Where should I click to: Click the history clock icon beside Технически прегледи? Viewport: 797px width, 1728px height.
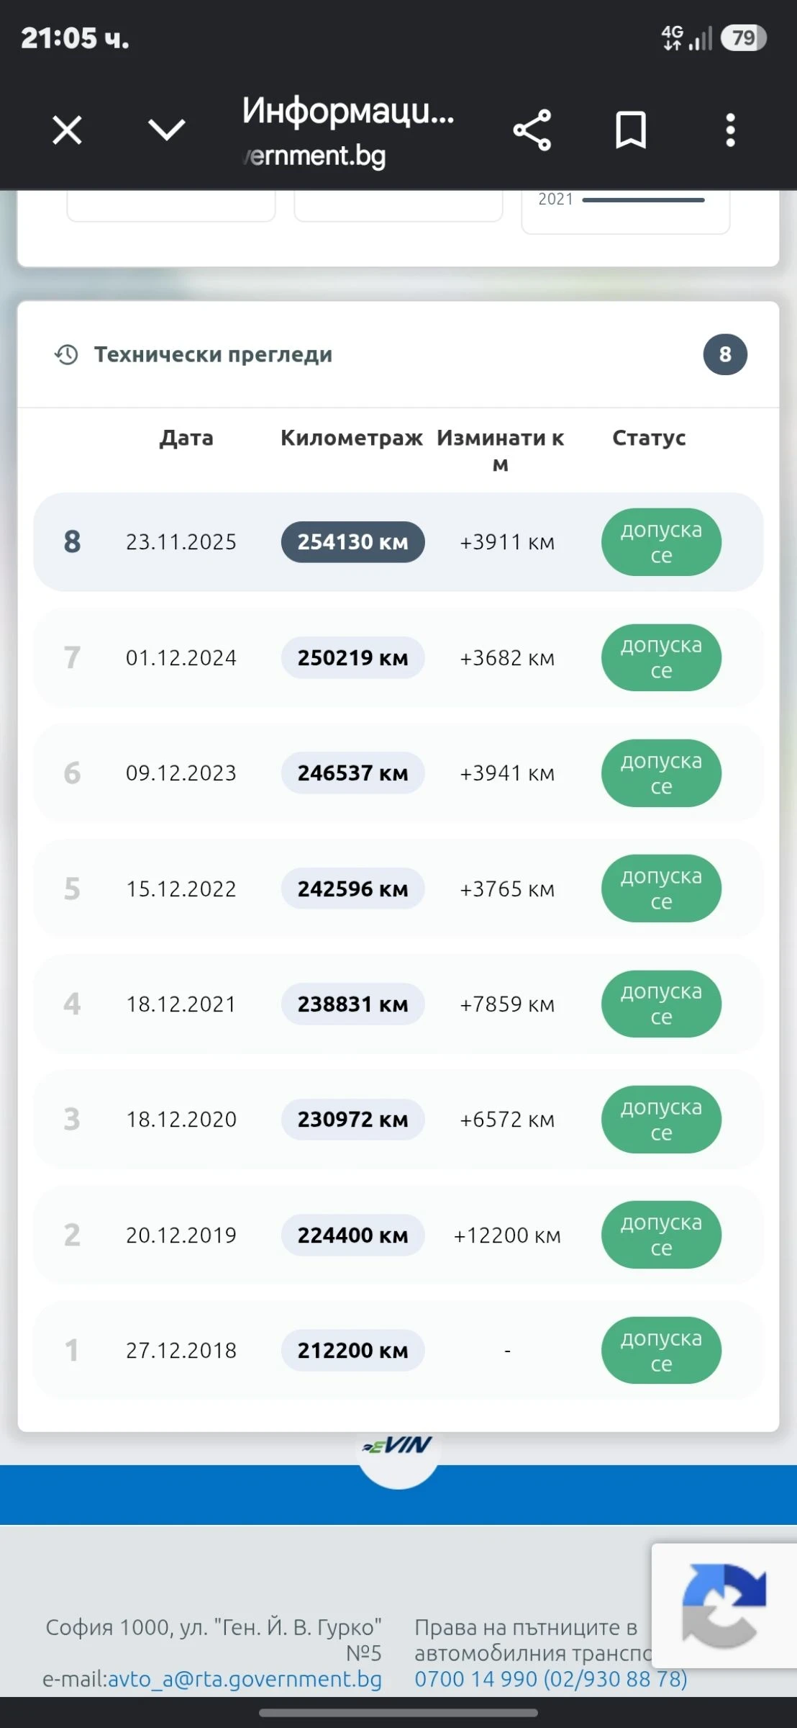66,354
